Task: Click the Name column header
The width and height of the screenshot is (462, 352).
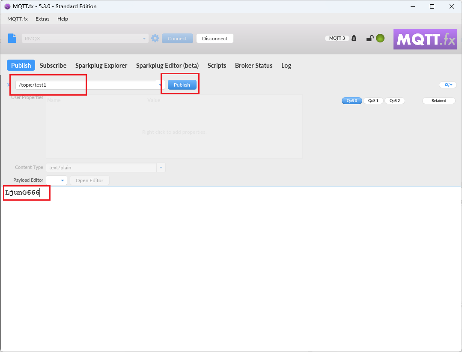Action: pos(54,100)
